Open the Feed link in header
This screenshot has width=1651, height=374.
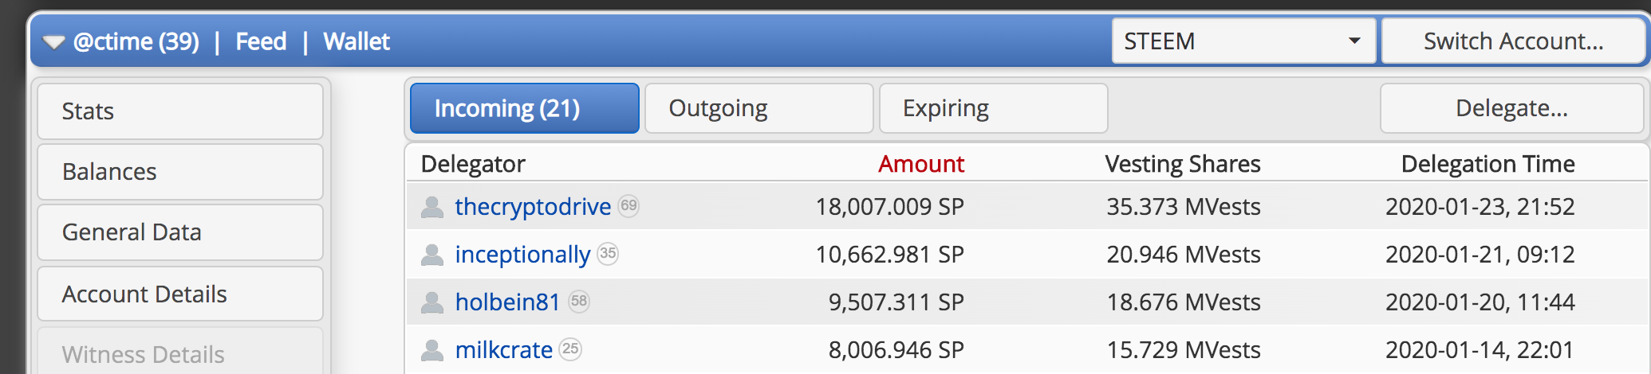[261, 41]
